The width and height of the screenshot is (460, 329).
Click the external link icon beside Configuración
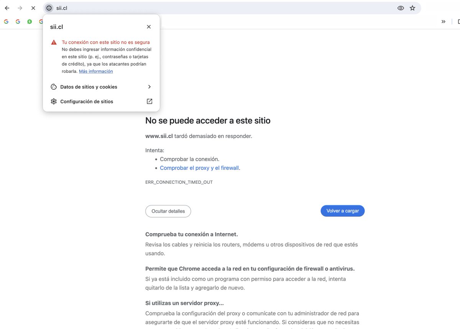click(x=149, y=102)
